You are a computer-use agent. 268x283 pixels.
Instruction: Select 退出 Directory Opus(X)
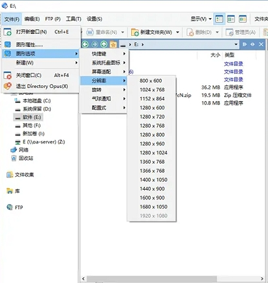(x=41, y=86)
